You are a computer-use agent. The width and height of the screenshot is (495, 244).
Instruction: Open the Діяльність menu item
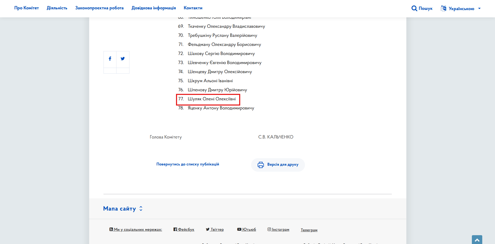(x=57, y=8)
